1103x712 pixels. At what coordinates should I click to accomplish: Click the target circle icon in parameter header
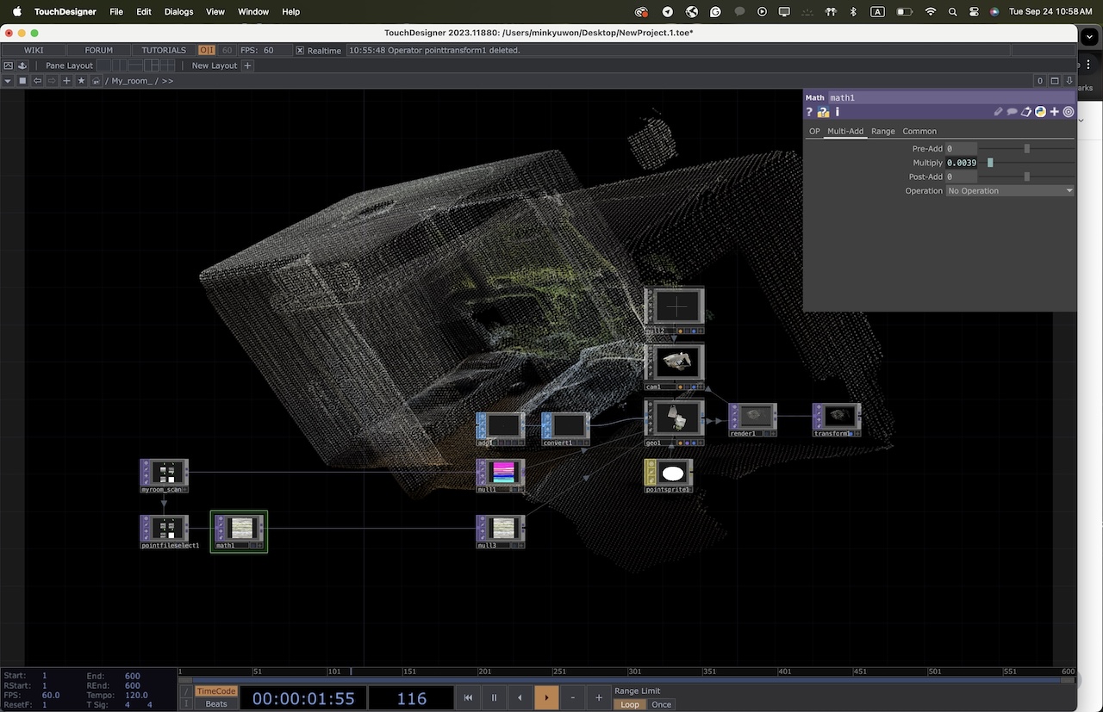click(1069, 112)
